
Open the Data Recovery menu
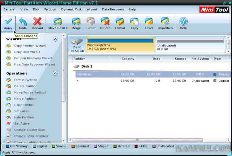[113, 9]
